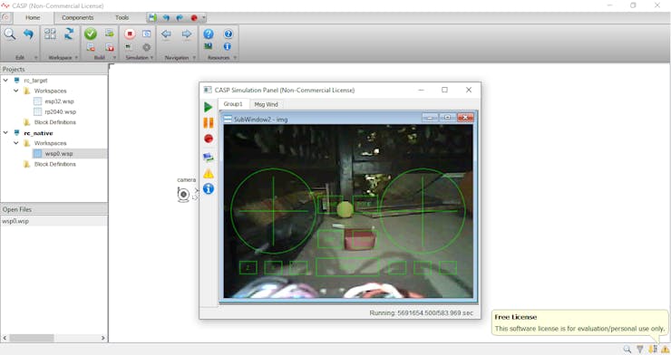Select wsp0.wsp in the project tree
The height and width of the screenshot is (355, 671).
(x=59, y=153)
